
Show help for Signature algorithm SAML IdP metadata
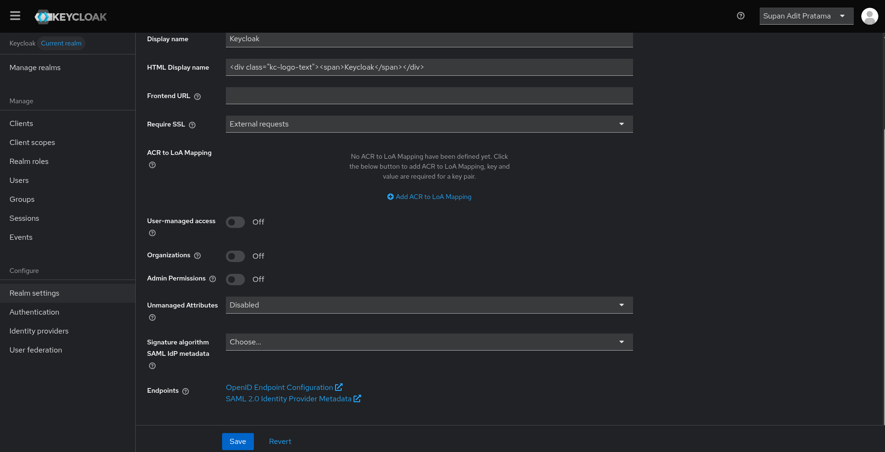152,366
